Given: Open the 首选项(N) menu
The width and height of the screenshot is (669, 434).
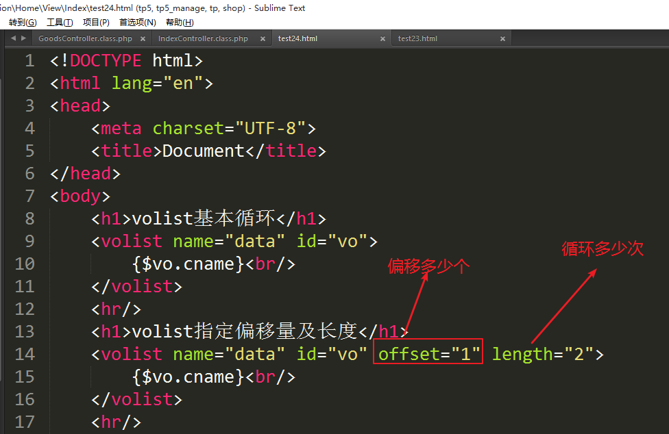Looking at the screenshot, I should tap(137, 23).
